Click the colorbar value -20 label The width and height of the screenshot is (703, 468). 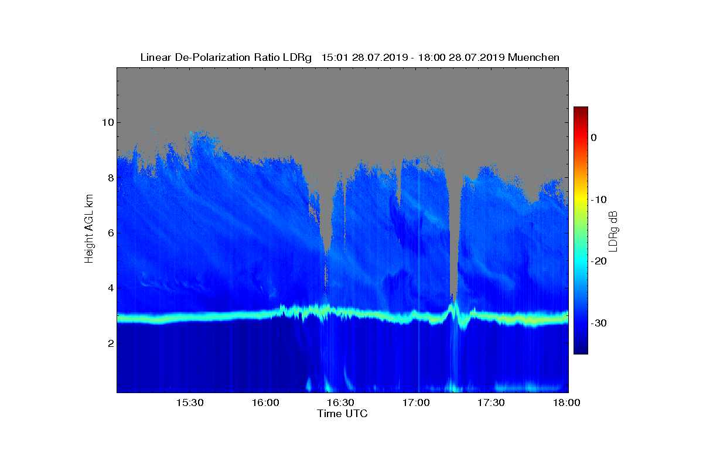click(x=598, y=261)
